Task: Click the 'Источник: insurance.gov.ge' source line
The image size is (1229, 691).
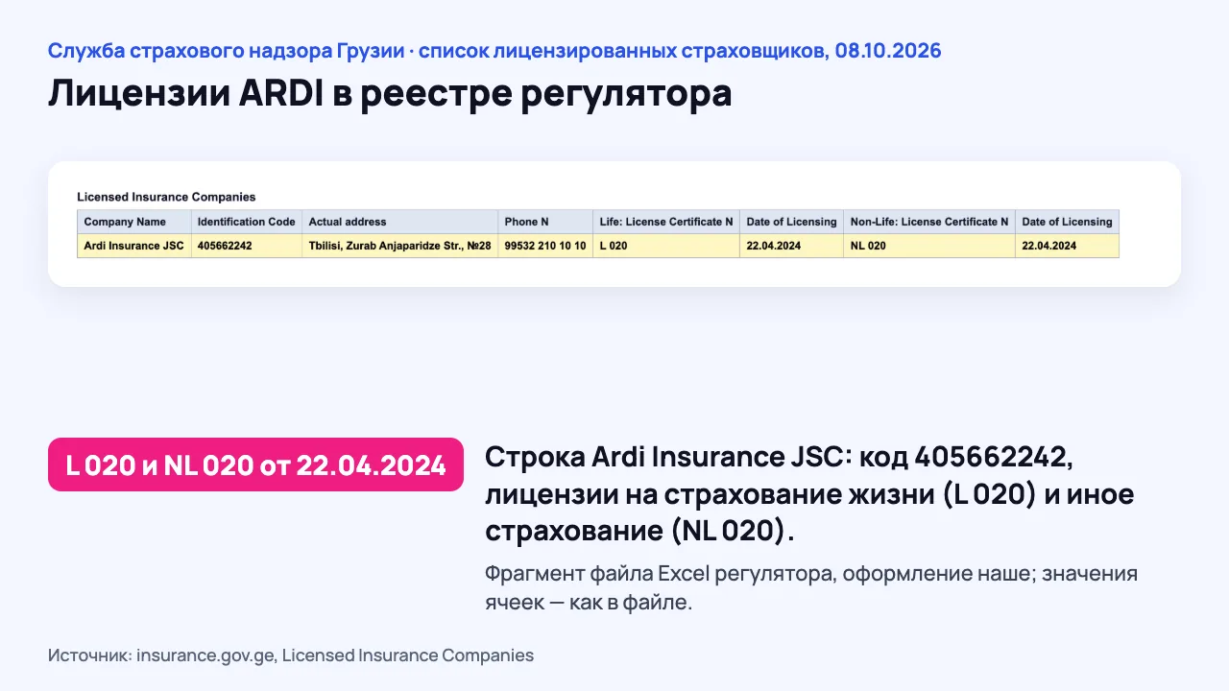Action: [x=291, y=655]
